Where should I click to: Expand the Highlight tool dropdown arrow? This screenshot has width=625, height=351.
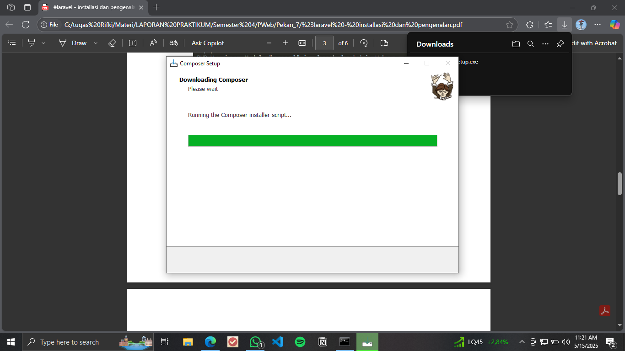[x=43, y=43]
